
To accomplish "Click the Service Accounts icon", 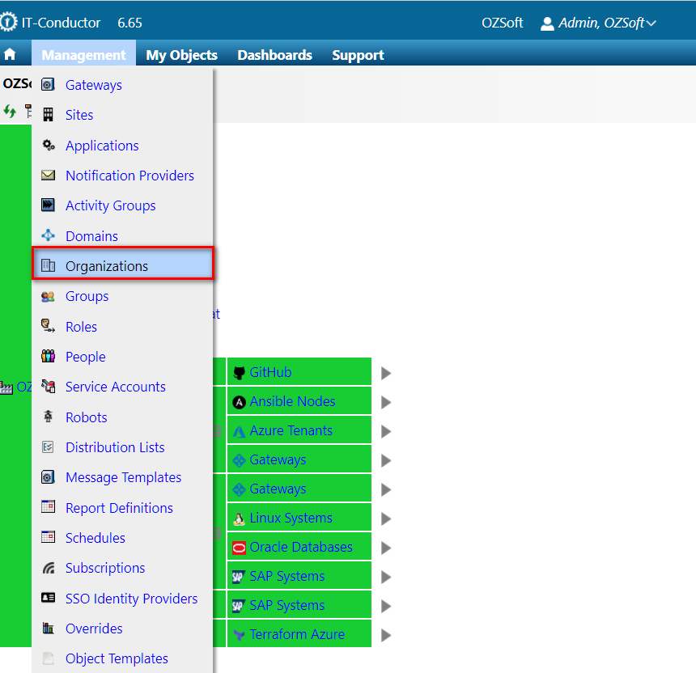I will (48, 387).
